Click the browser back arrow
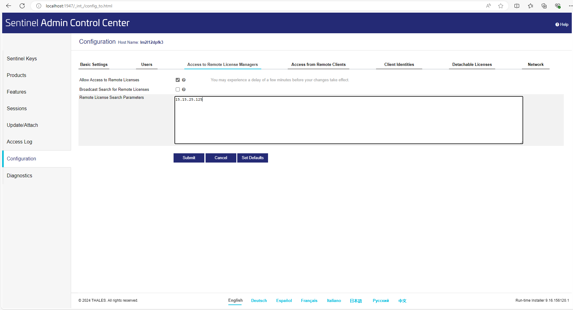This screenshot has width=573, height=310. [9, 6]
